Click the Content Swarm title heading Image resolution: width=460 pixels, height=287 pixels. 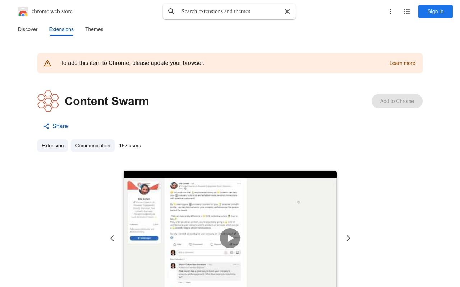[x=107, y=101]
